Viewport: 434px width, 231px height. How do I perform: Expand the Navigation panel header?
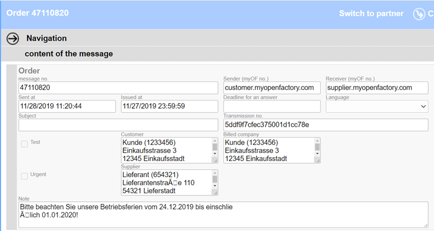(x=218, y=38)
